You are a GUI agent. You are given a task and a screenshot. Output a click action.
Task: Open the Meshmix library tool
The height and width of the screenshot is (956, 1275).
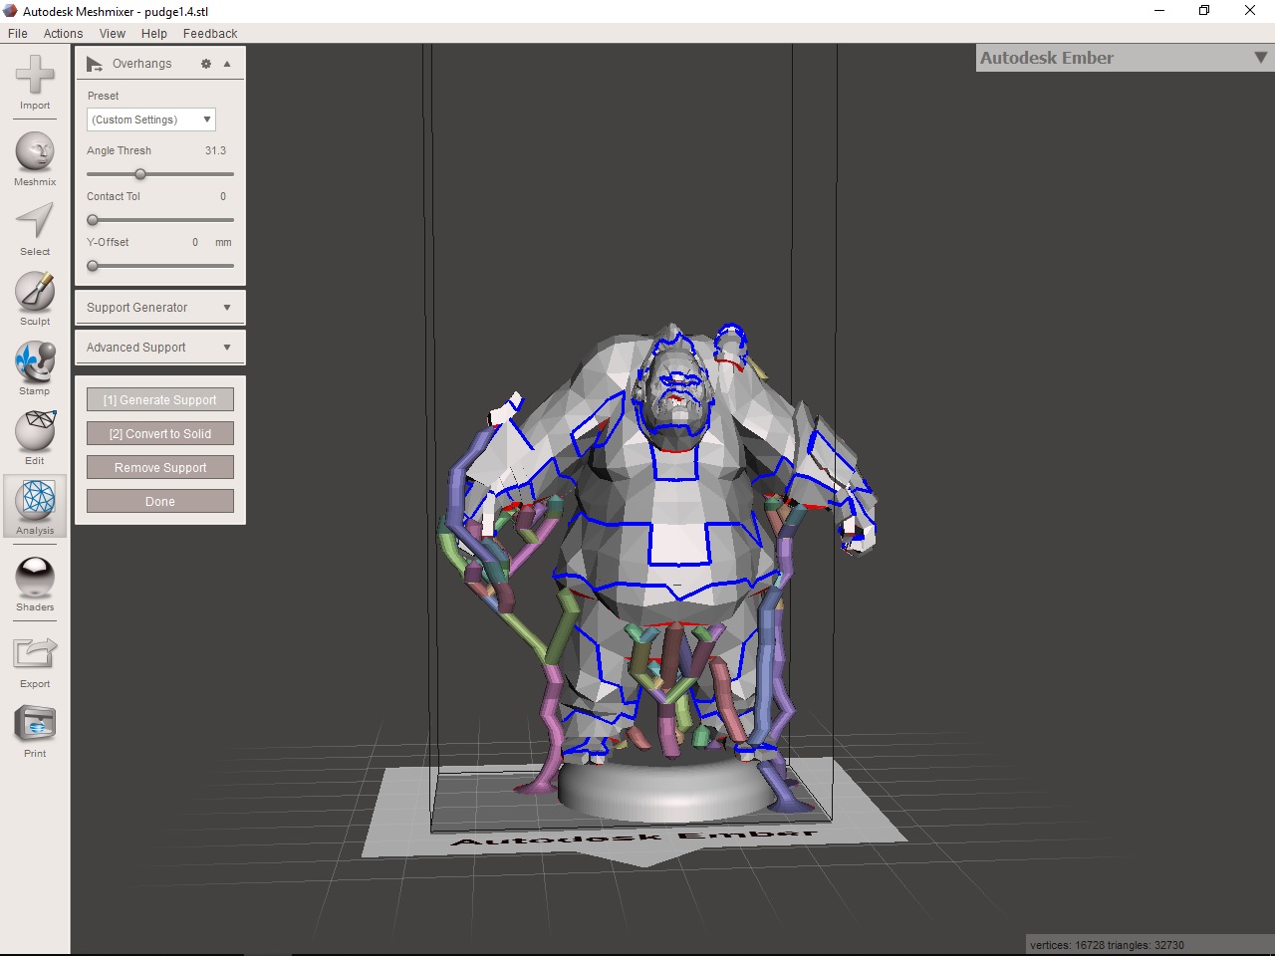pos(35,158)
